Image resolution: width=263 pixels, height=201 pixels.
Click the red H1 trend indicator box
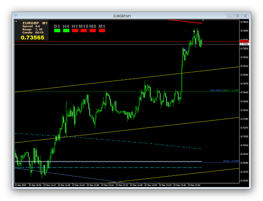[75, 31]
